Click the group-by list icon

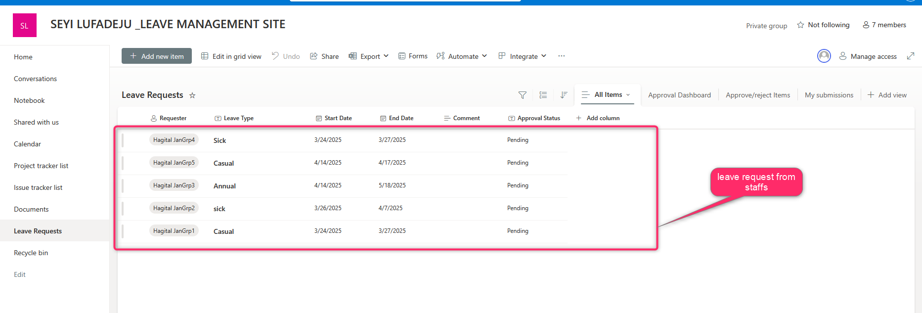(543, 95)
